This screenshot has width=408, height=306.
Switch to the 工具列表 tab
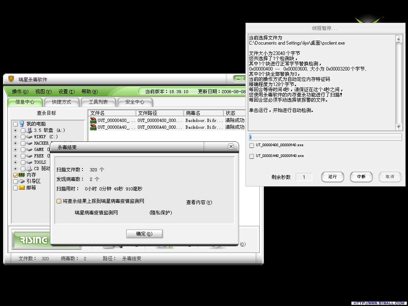point(98,102)
